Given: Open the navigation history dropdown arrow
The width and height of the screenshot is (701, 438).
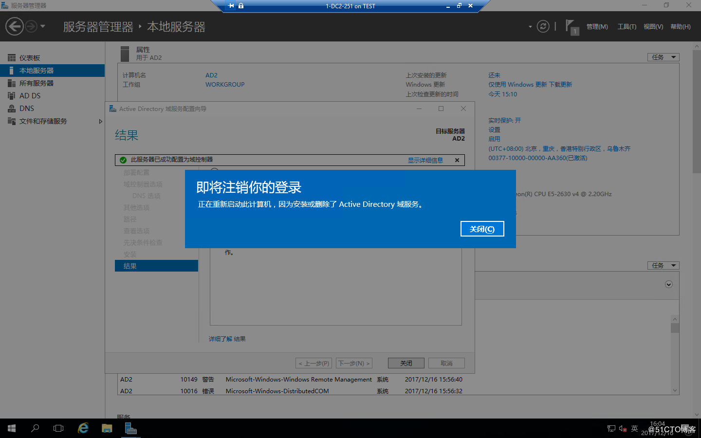Looking at the screenshot, I should 43,26.
